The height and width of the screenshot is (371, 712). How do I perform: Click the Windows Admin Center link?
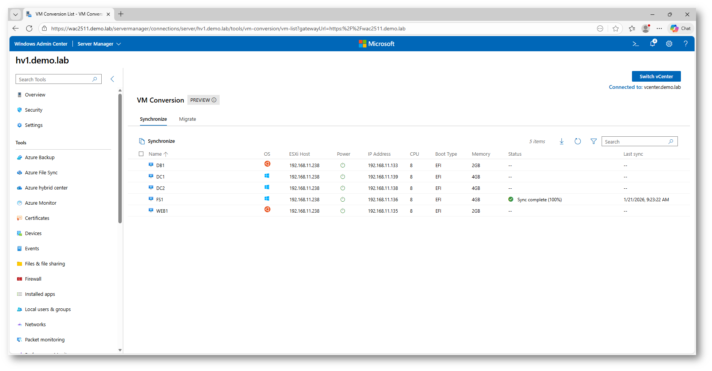[x=41, y=44]
